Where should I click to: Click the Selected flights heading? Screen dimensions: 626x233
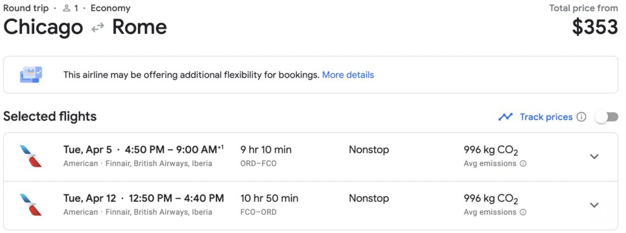click(50, 116)
